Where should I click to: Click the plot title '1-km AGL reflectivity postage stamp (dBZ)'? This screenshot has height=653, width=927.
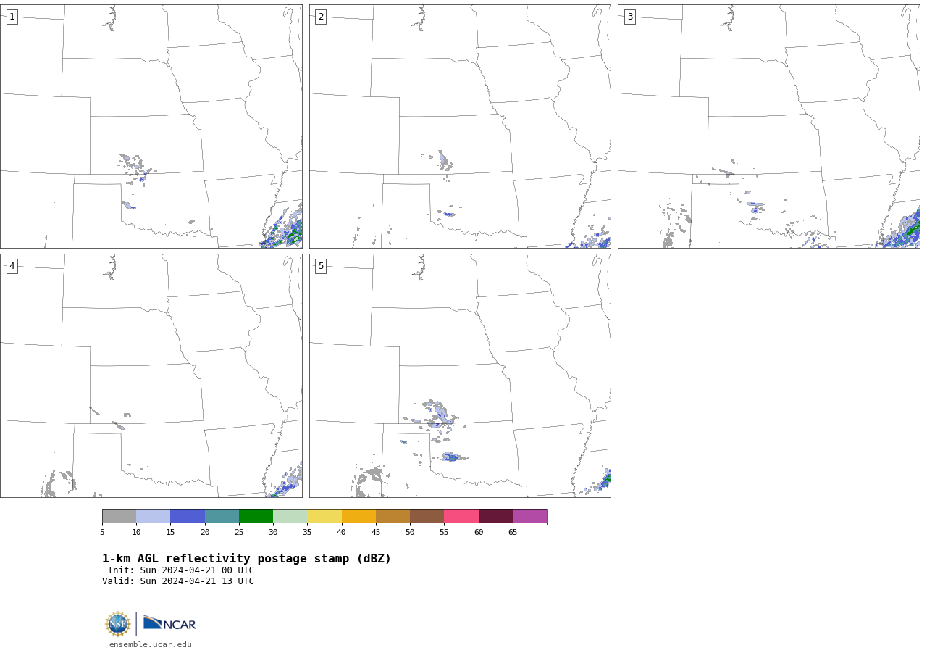coord(246,559)
